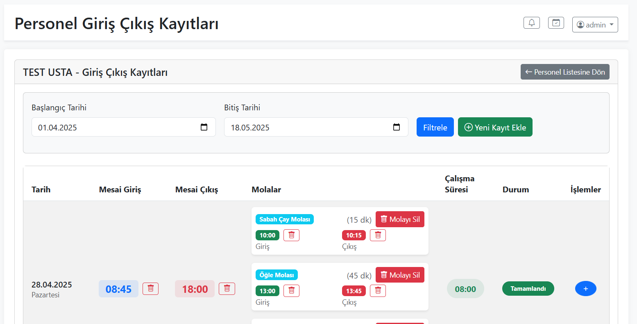Click the Başlangıç Tarihi date field
The width and height of the screenshot is (637, 324).
pyautogui.click(x=115, y=127)
